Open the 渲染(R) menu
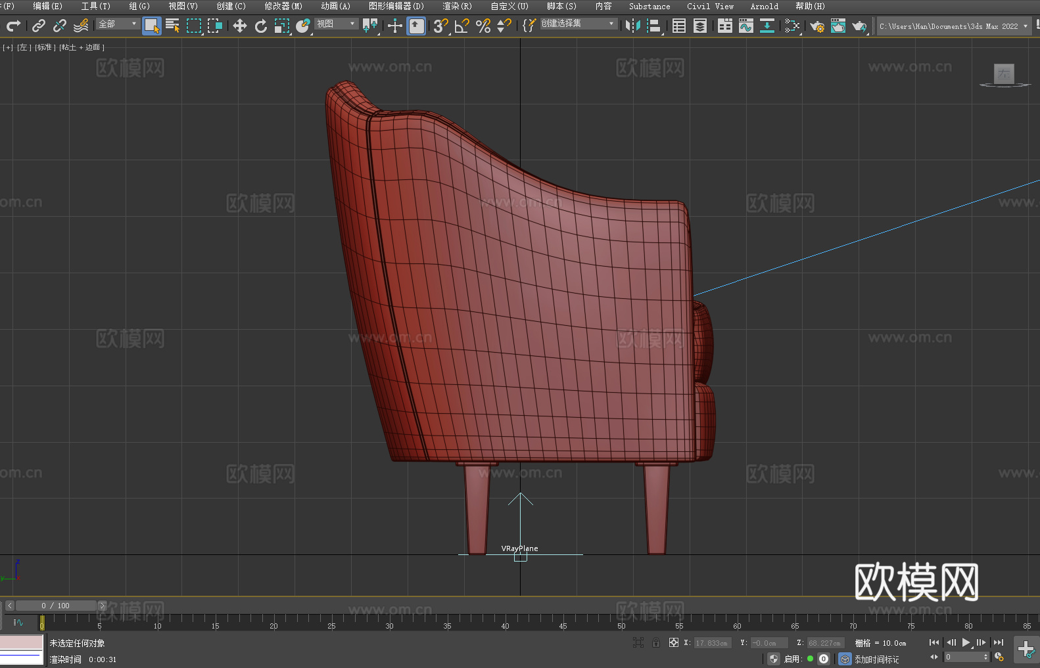The height and width of the screenshot is (668, 1040). (x=457, y=6)
